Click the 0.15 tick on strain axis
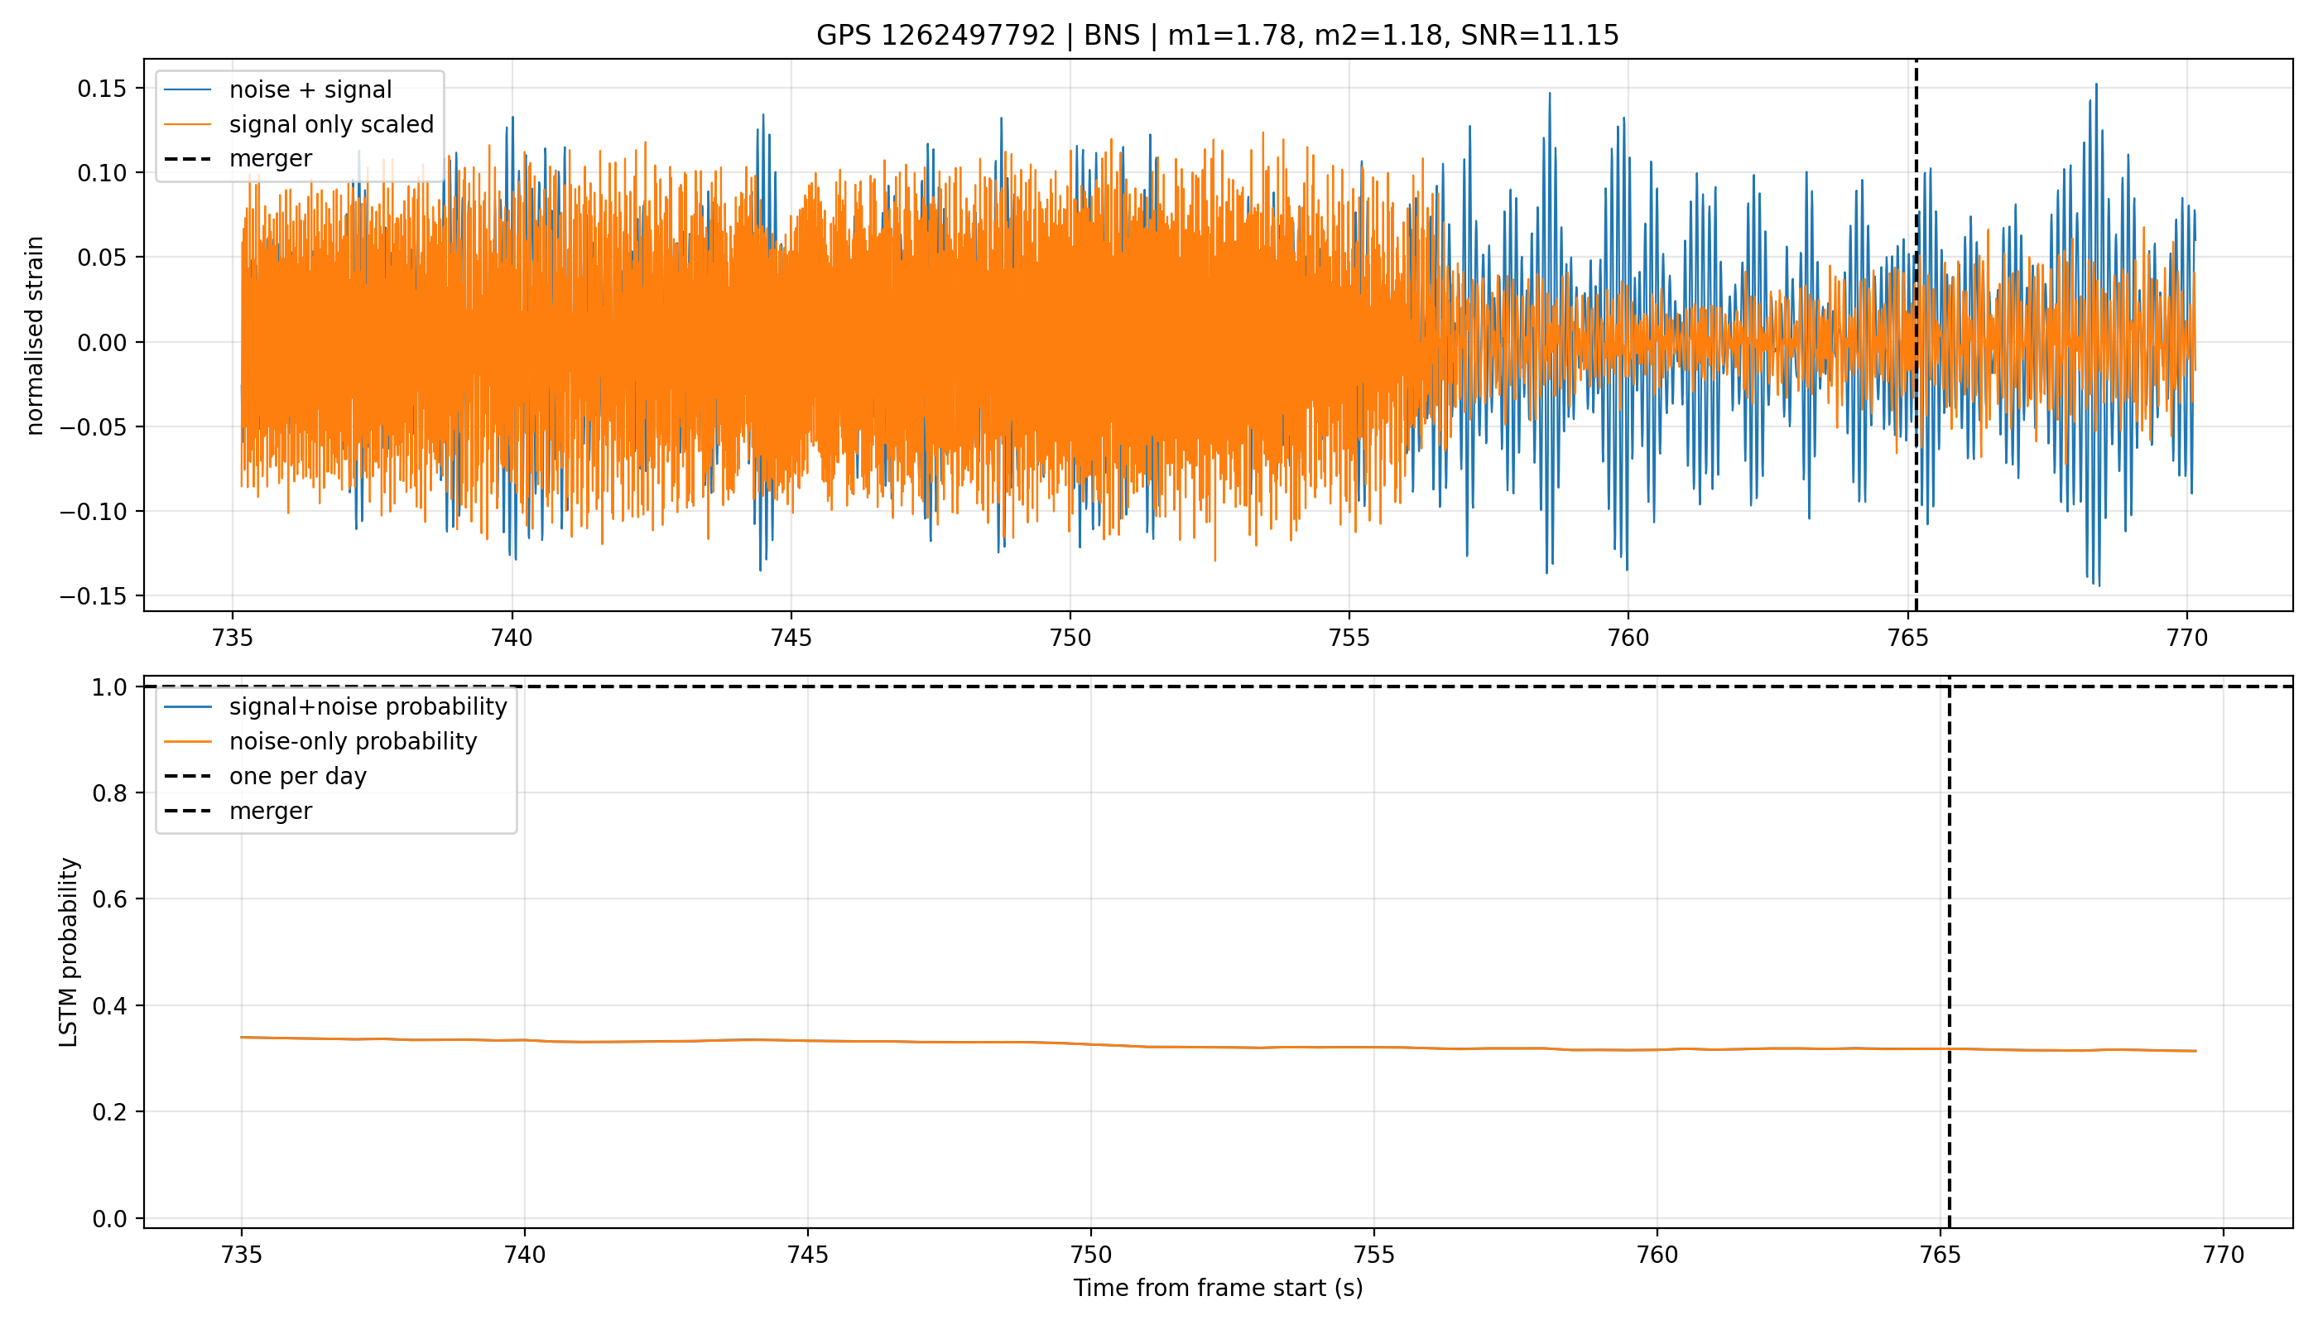This screenshot has height=1325, width=2318. [103, 89]
